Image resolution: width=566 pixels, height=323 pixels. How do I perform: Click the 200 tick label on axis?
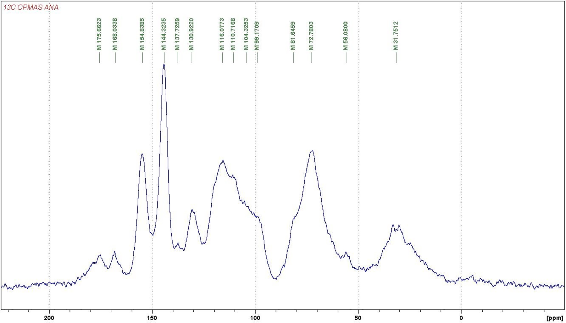49,318
